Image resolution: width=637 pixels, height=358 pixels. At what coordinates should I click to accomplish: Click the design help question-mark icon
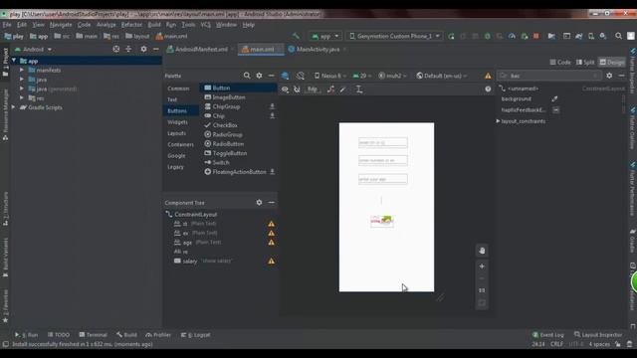pos(488,89)
